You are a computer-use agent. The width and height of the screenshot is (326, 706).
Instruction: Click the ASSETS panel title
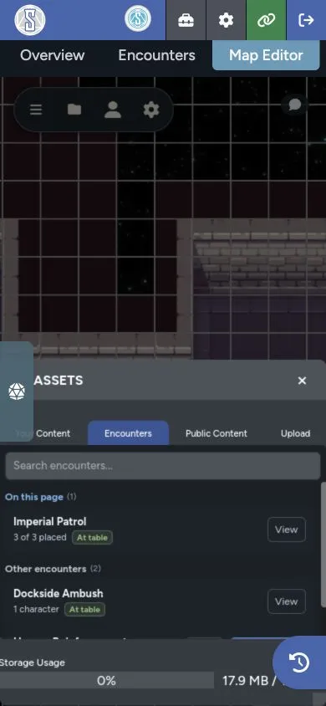[x=59, y=381]
